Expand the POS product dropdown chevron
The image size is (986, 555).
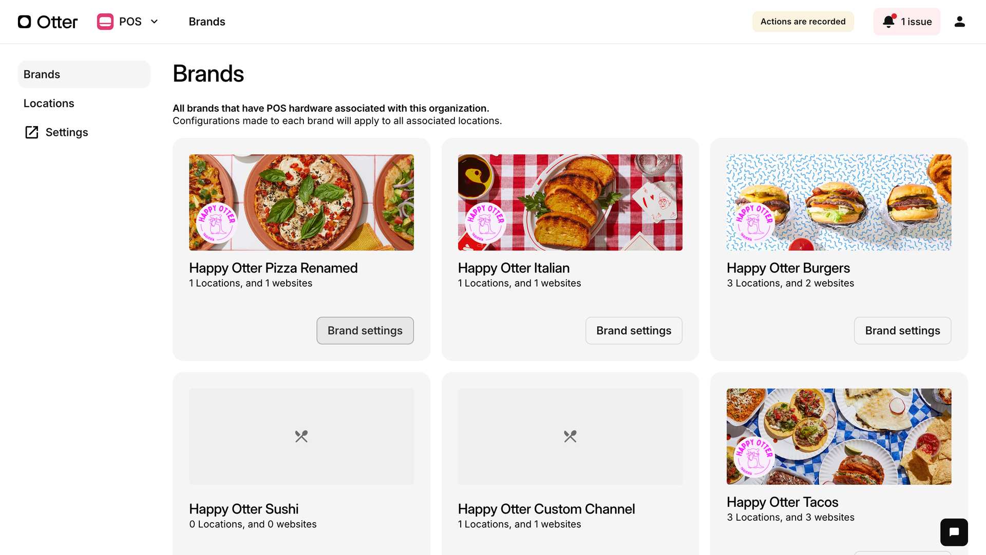[x=154, y=22]
